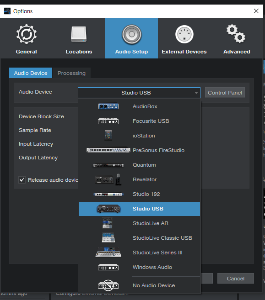
Task: Click the Cancel button
Action: [235, 279]
